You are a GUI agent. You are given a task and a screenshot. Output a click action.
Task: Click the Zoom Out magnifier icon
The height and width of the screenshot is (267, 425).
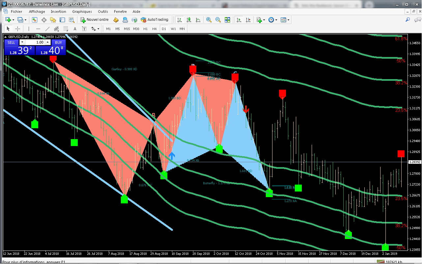218,20
